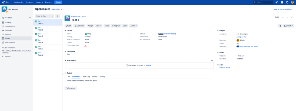
Task: Open the notifications megaphone icon
Action: (277, 2)
